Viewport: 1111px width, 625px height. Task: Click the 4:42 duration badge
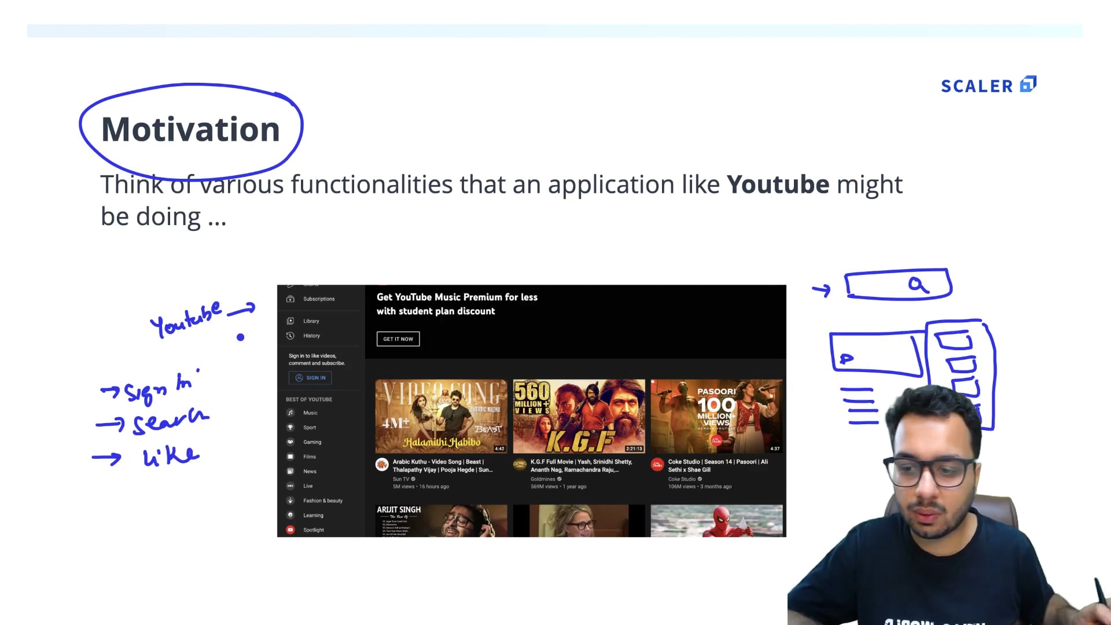click(499, 448)
